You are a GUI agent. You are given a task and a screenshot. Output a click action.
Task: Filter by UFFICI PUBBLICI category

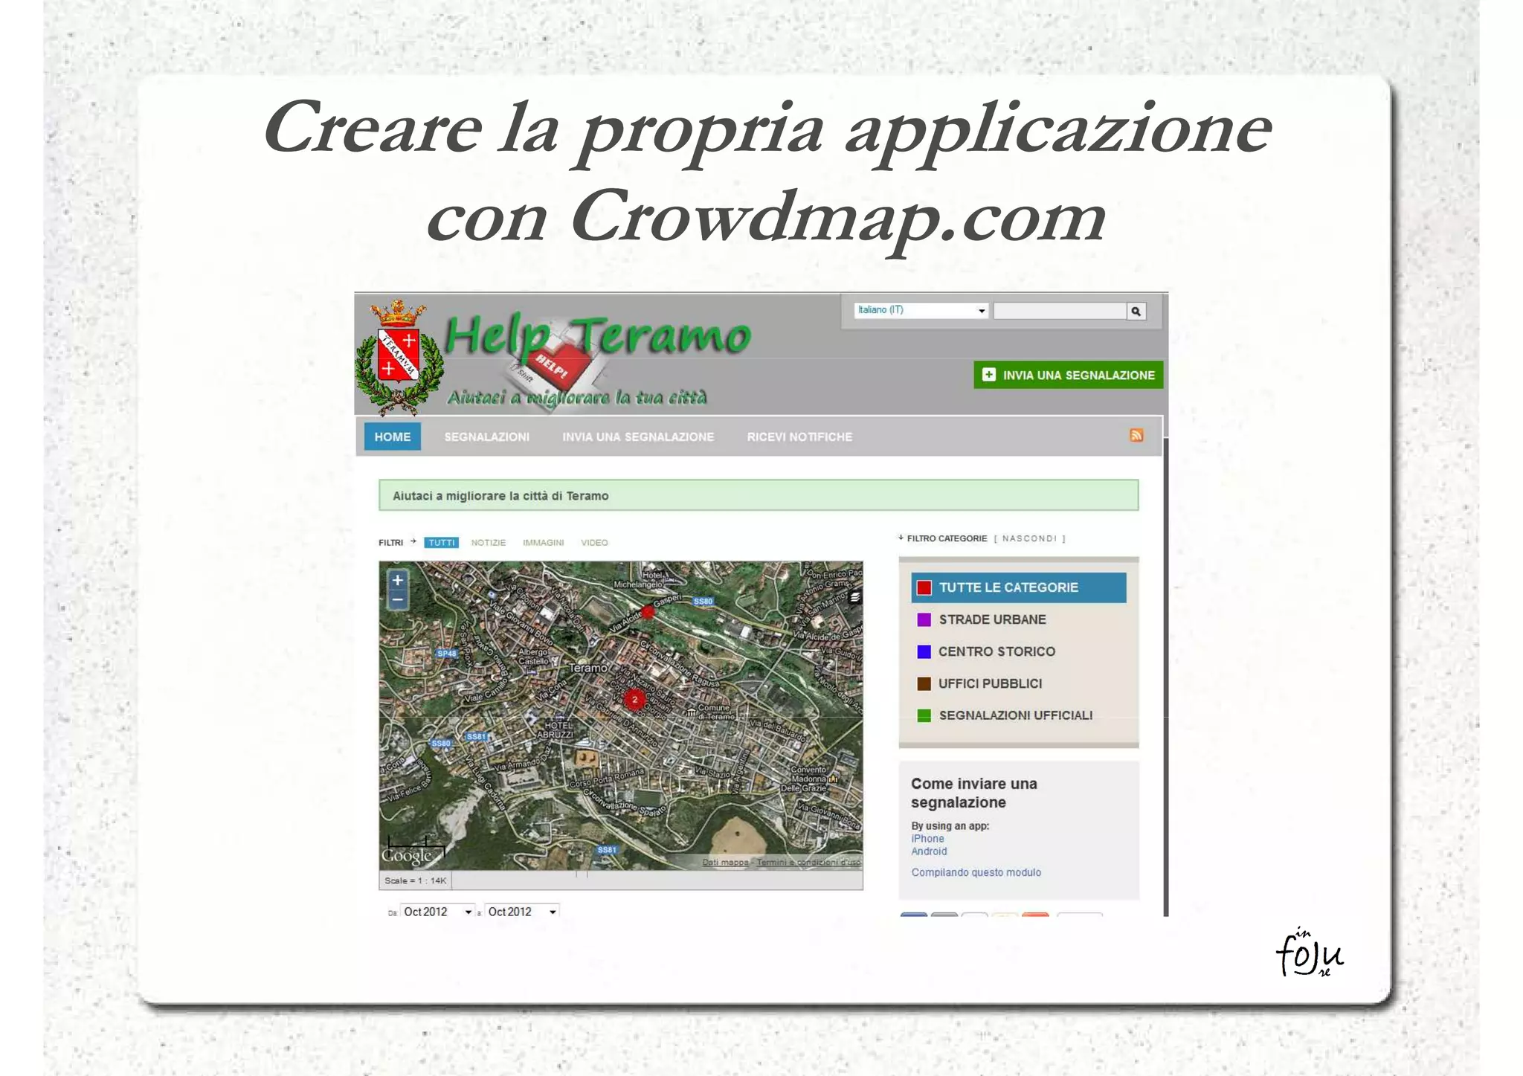[x=990, y=683]
